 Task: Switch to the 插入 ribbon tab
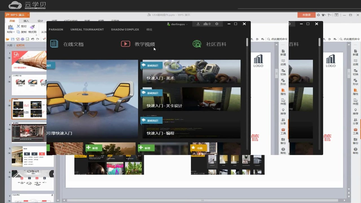point(26,21)
